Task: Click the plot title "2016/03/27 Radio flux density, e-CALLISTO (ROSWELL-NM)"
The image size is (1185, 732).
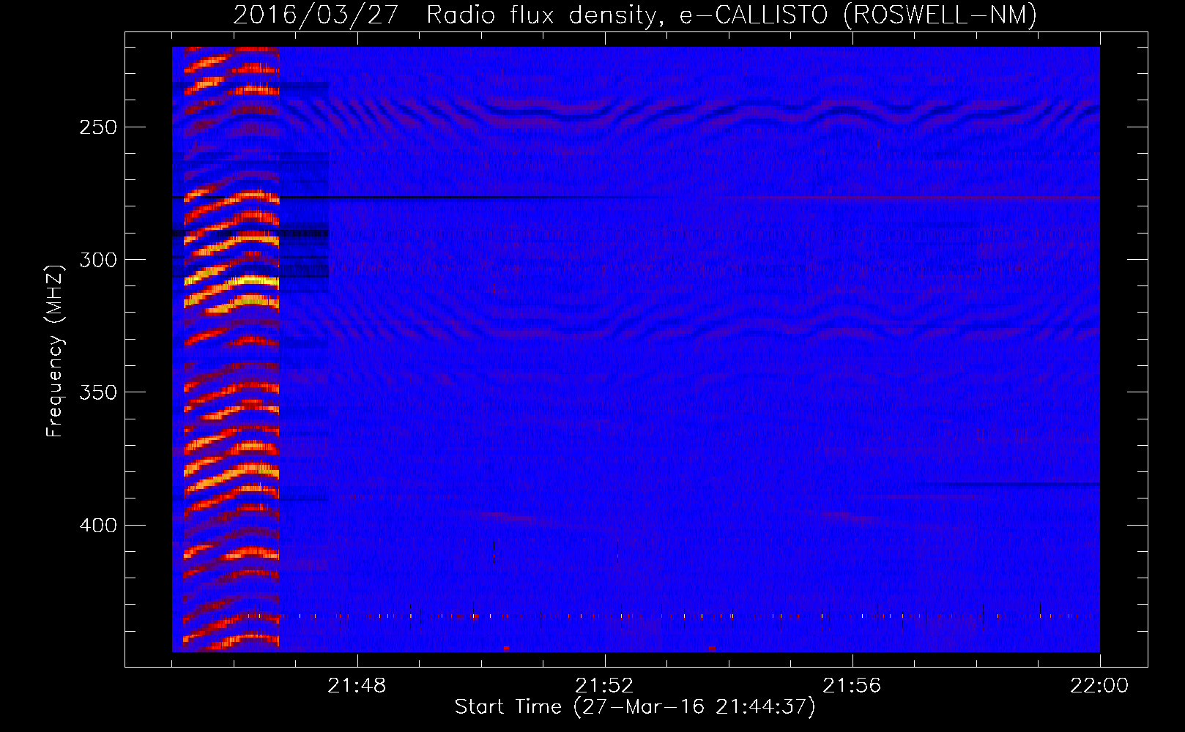Action: click(x=635, y=15)
